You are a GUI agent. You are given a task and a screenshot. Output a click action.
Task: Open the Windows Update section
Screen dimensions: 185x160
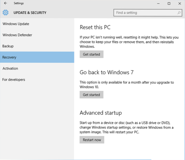click(16, 24)
